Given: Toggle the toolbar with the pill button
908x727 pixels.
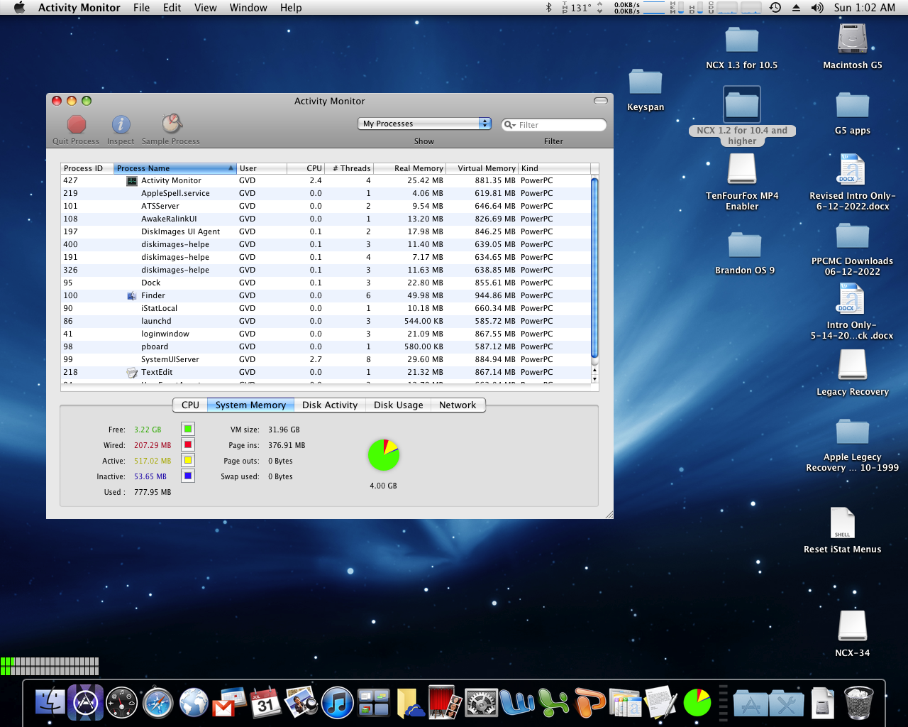Looking at the screenshot, I should point(601,101).
